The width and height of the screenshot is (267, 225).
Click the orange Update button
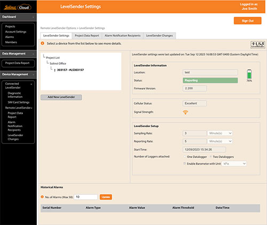pos(106,197)
